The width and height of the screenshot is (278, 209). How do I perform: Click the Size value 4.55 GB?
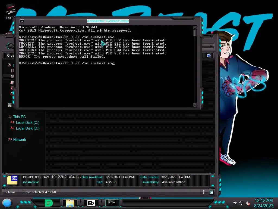(111, 182)
